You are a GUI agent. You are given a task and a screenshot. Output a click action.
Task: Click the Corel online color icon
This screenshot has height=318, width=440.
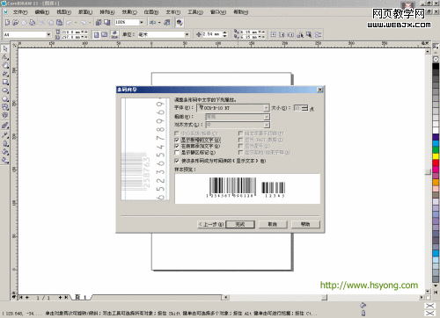tap(180, 22)
